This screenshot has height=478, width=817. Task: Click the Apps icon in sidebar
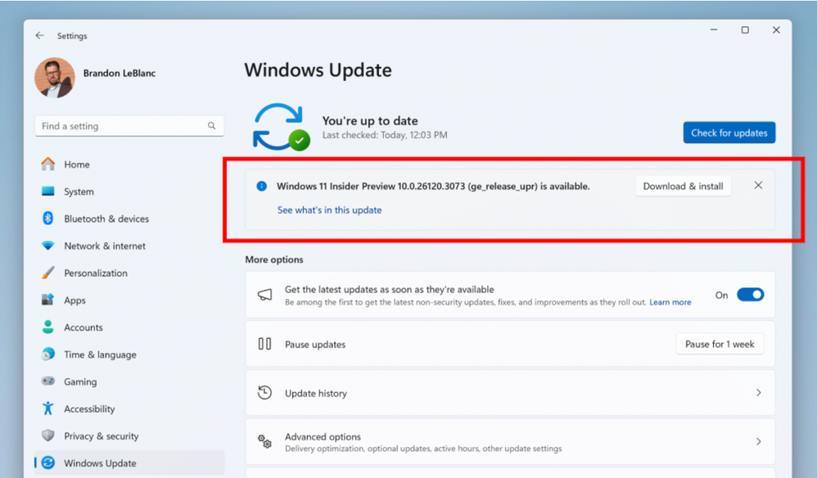pos(48,300)
